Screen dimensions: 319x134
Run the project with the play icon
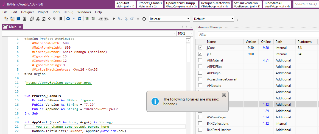click(x=114, y=19)
